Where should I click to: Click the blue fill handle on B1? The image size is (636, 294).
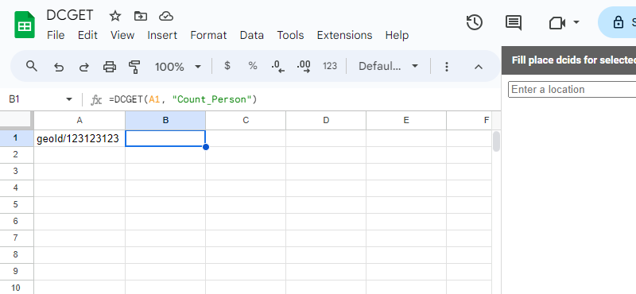(x=206, y=147)
